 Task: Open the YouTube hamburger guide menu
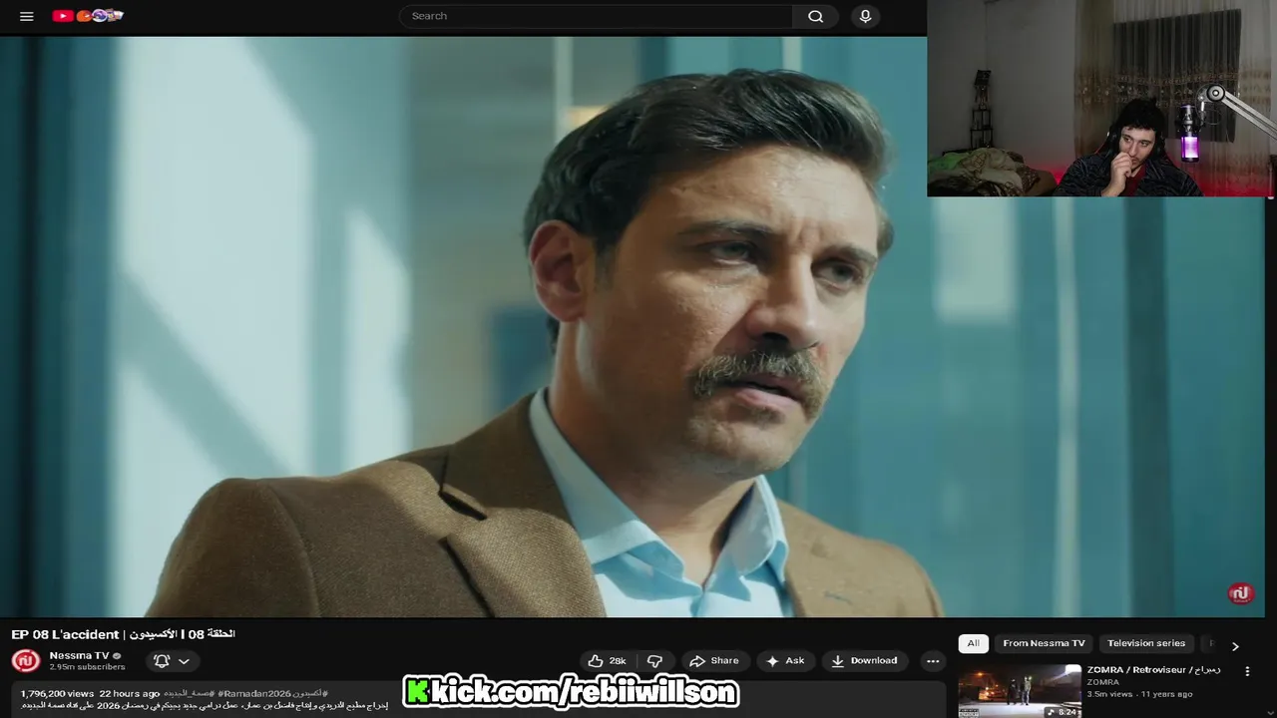point(27,16)
